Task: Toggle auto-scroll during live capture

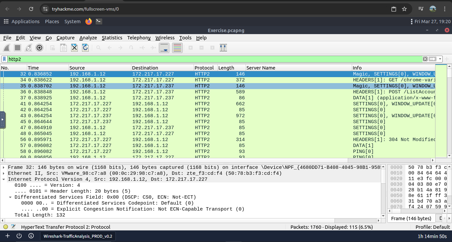Action: pos(164,48)
